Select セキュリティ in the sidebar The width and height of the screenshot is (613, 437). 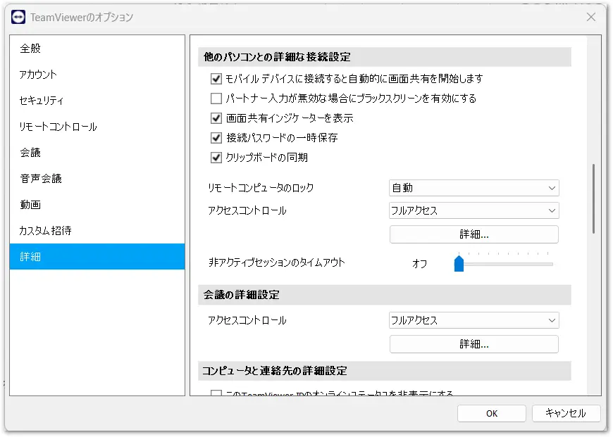pos(97,101)
